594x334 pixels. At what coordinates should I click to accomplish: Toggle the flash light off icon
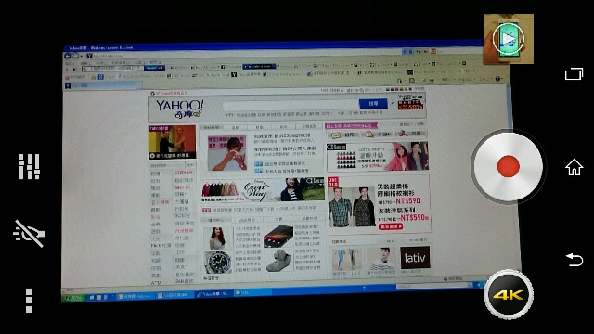click(x=29, y=233)
